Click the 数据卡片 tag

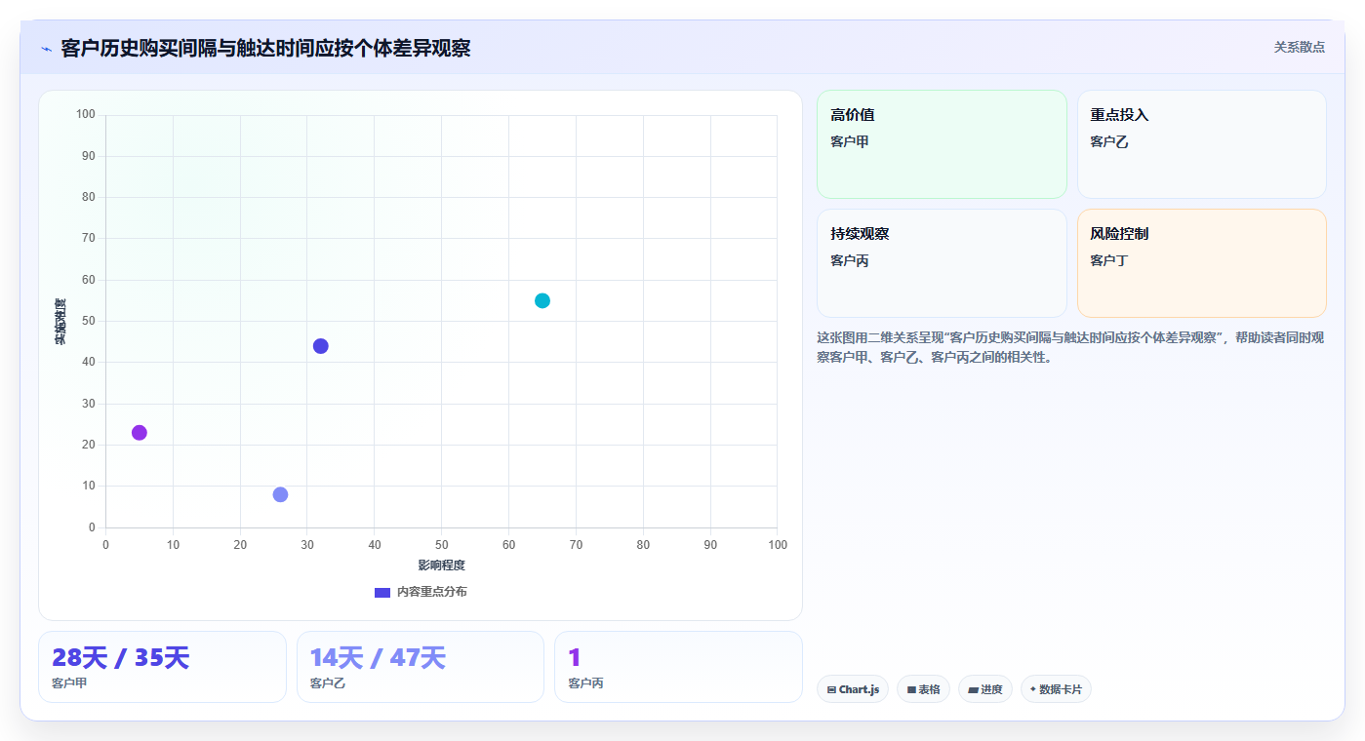click(1056, 689)
